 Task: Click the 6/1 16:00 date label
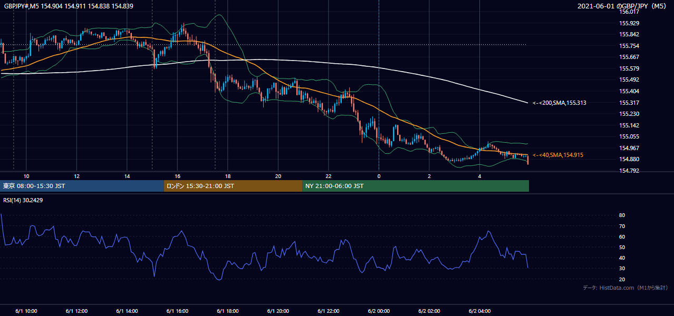click(x=177, y=311)
